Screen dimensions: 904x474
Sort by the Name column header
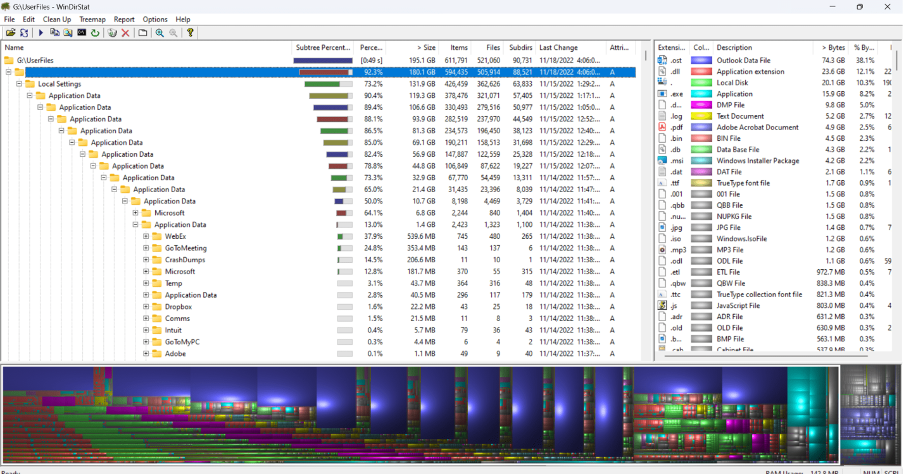[147, 47]
